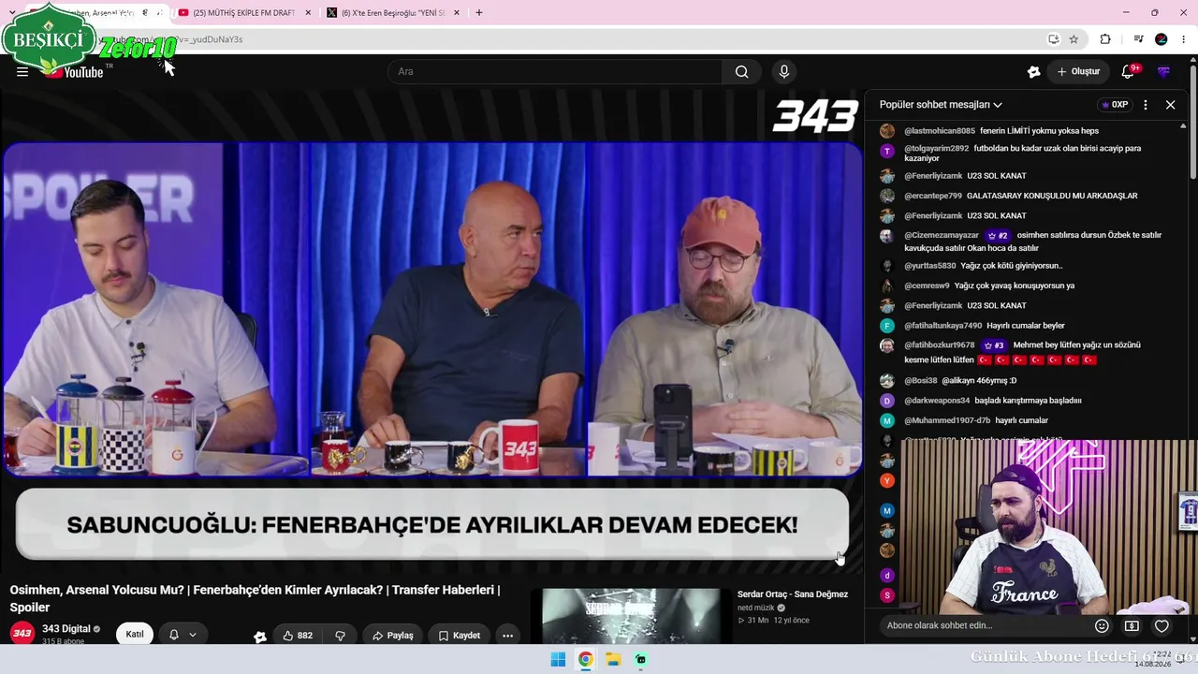Open the chat three-dot options menu
1198x674 pixels.
click(x=1146, y=105)
